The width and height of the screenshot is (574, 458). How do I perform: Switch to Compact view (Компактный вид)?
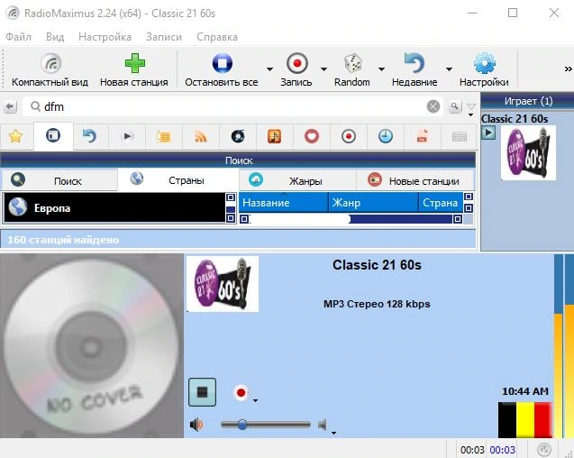(x=50, y=69)
